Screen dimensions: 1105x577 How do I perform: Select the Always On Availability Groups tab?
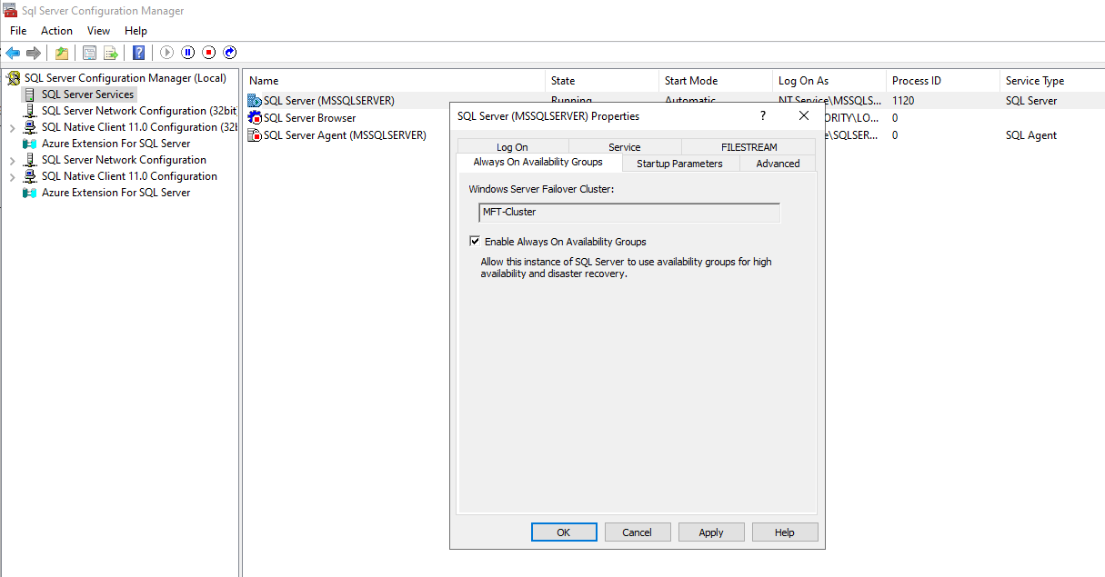click(x=537, y=163)
